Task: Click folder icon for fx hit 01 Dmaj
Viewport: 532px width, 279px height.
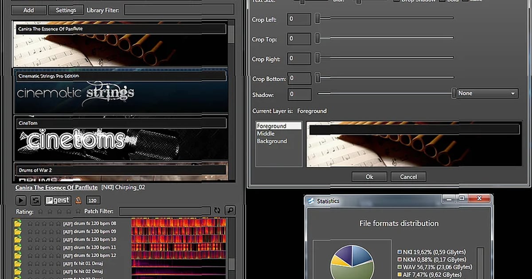Action: tap(18, 263)
